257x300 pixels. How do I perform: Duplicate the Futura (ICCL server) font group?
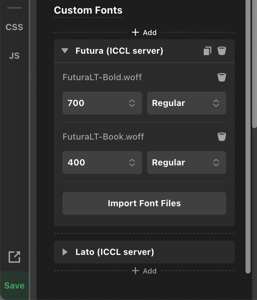pos(207,51)
